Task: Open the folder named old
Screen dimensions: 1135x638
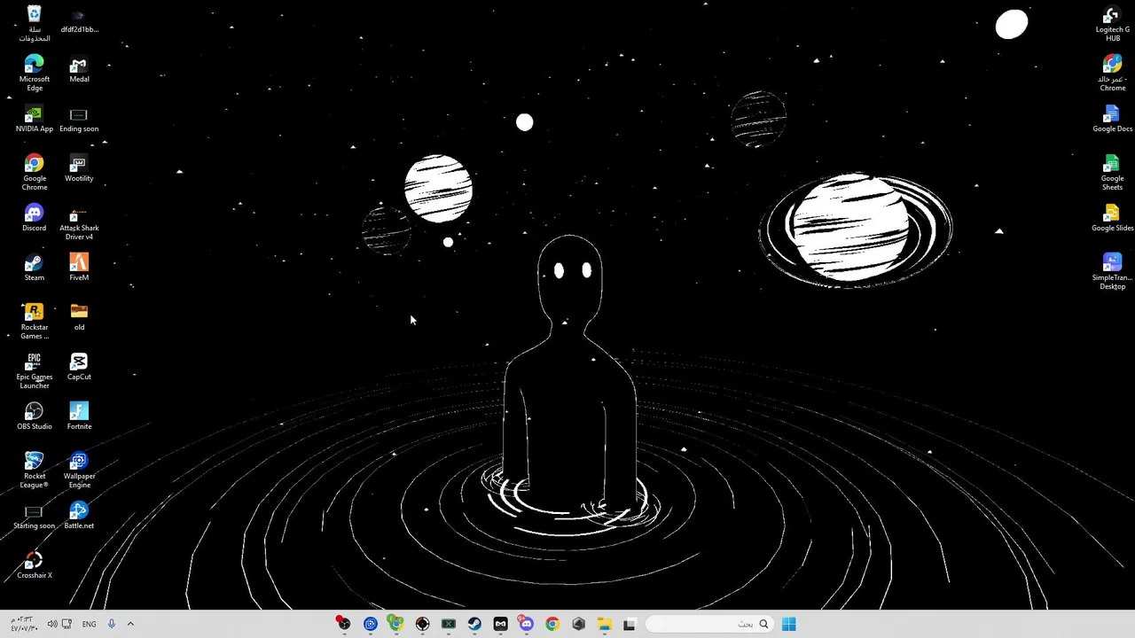Action: click(79, 318)
